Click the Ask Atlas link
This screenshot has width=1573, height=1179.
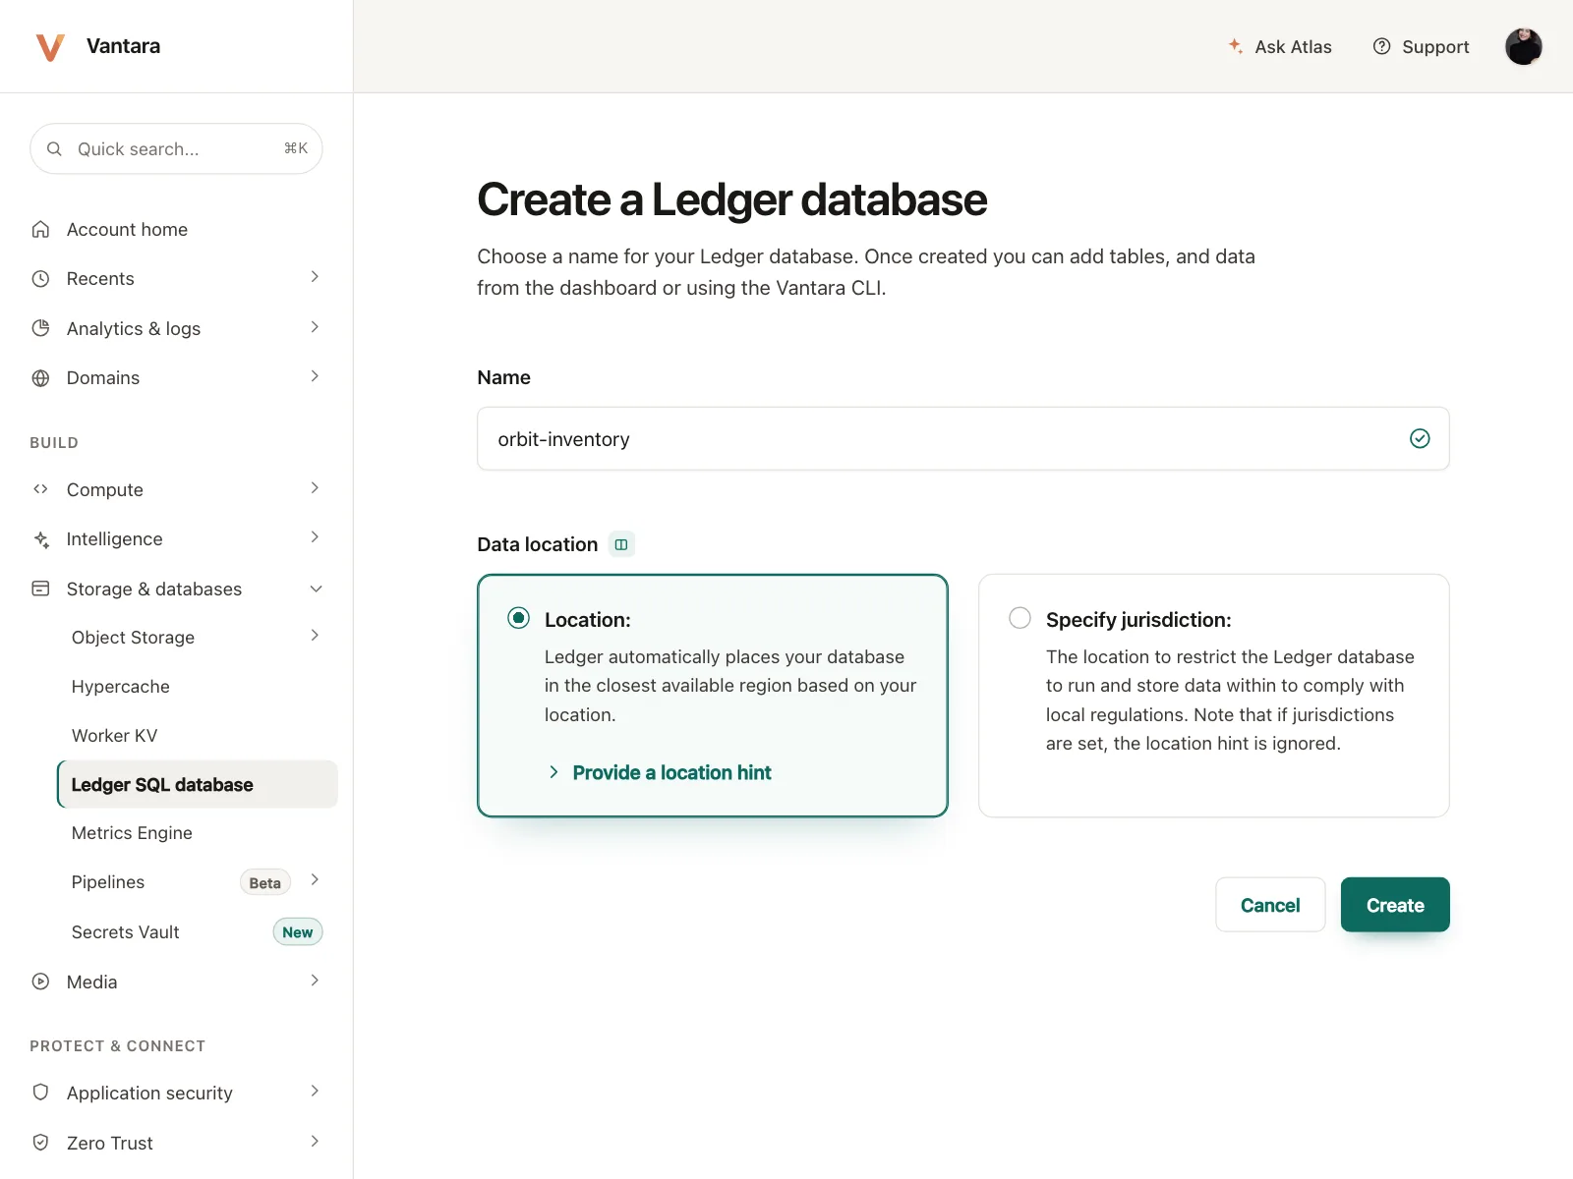1280,46
